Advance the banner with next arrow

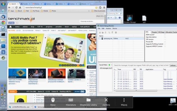[83, 65]
